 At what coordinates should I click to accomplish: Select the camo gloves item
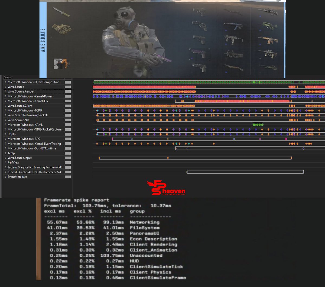click(x=62, y=29)
